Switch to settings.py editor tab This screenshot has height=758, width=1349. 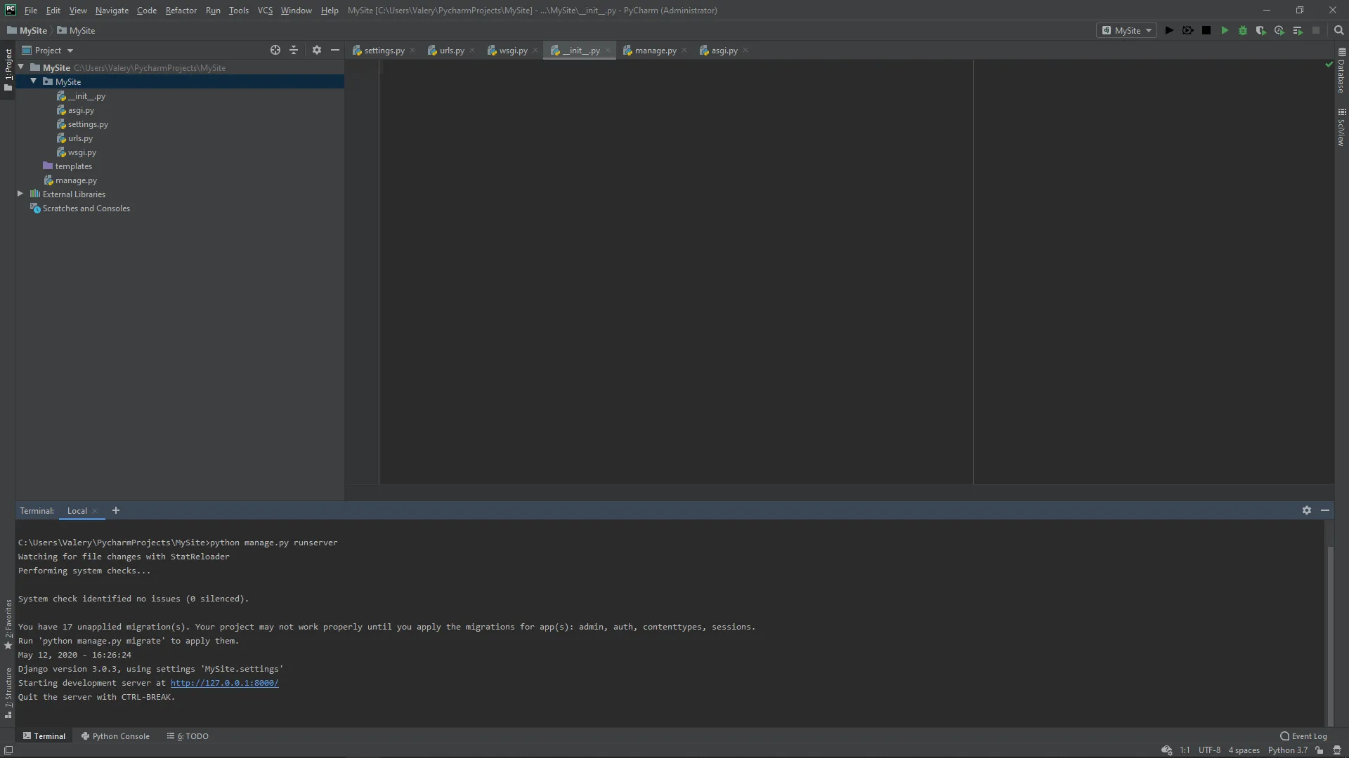pyautogui.click(x=384, y=51)
